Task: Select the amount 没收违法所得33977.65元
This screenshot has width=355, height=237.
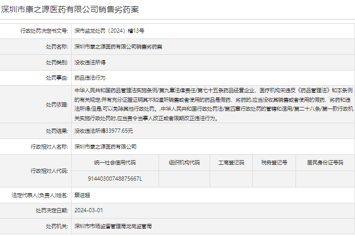Action: pos(104,131)
